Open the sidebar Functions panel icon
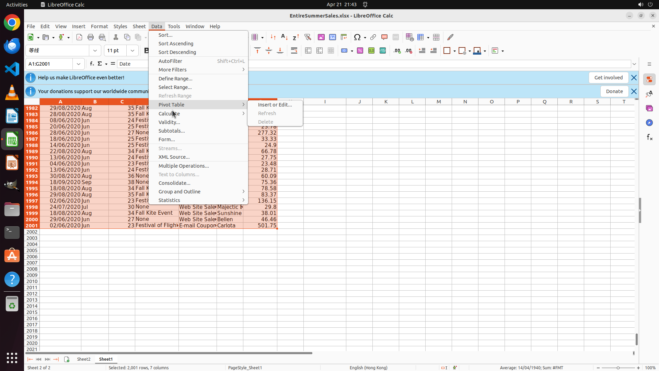Image resolution: width=659 pixels, height=371 pixels. click(x=649, y=137)
